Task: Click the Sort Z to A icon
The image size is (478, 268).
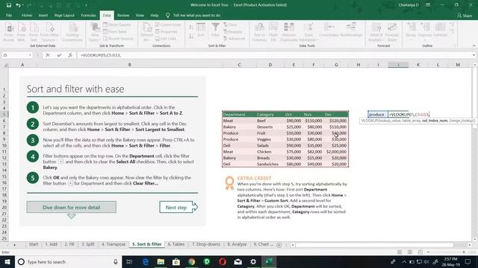Action: pos(191,36)
